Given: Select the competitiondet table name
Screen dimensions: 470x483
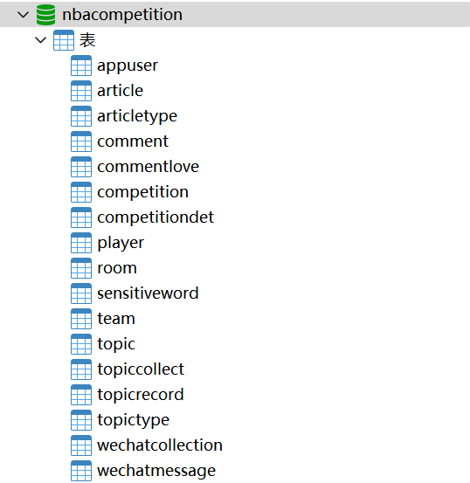Looking at the screenshot, I should 156,218.
